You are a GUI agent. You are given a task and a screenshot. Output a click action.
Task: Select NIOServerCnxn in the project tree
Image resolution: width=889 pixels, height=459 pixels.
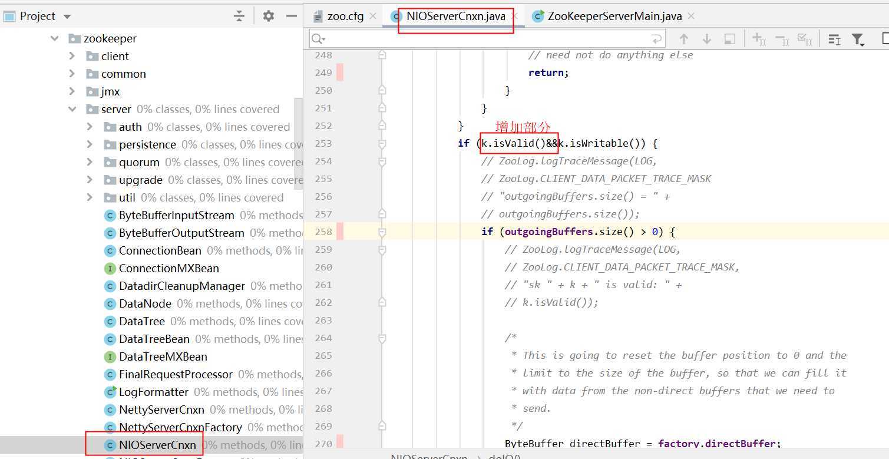[x=157, y=445]
